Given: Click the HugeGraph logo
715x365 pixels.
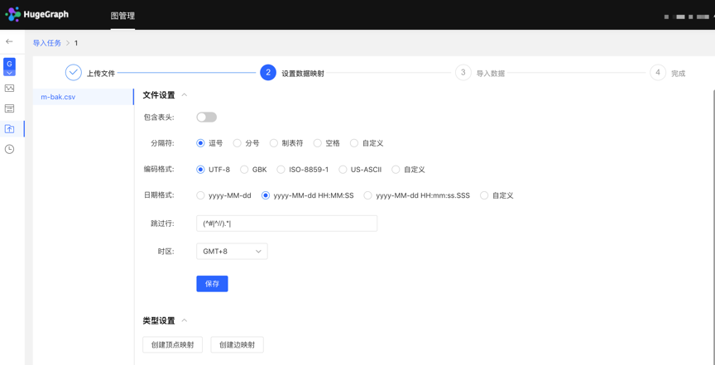Looking at the screenshot, I should click(x=36, y=15).
